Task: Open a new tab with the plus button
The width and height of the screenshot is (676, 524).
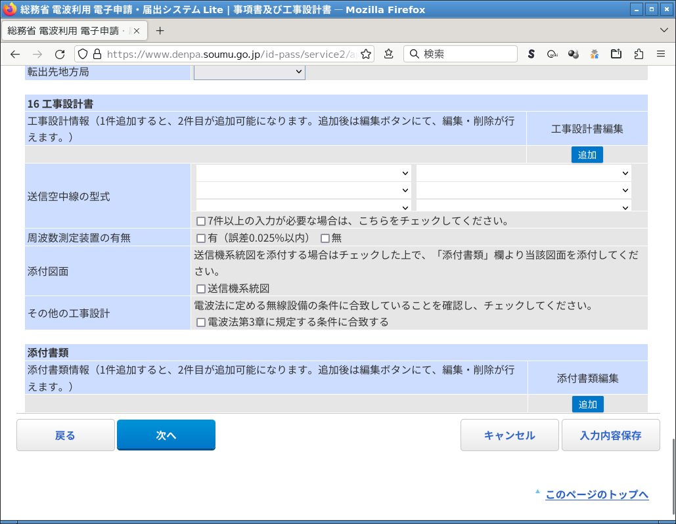Action: point(160,31)
